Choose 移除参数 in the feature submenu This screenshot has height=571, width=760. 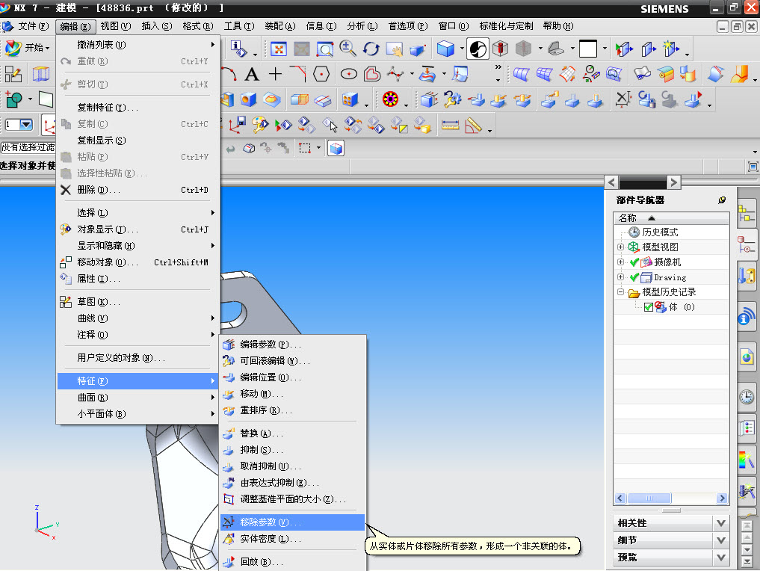292,522
